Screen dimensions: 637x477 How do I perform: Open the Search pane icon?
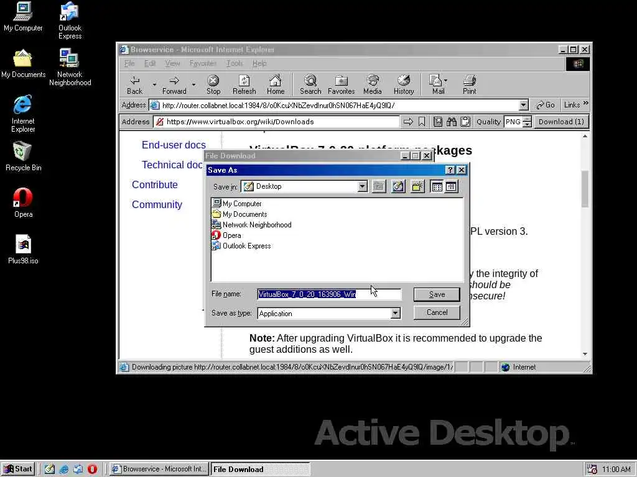pyautogui.click(x=310, y=84)
